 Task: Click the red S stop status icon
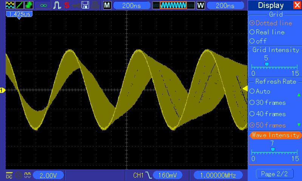66,5
